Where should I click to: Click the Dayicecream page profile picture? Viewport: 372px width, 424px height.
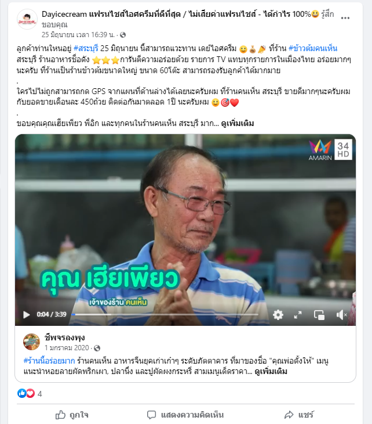pyautogui.click(x=27, y=19)
